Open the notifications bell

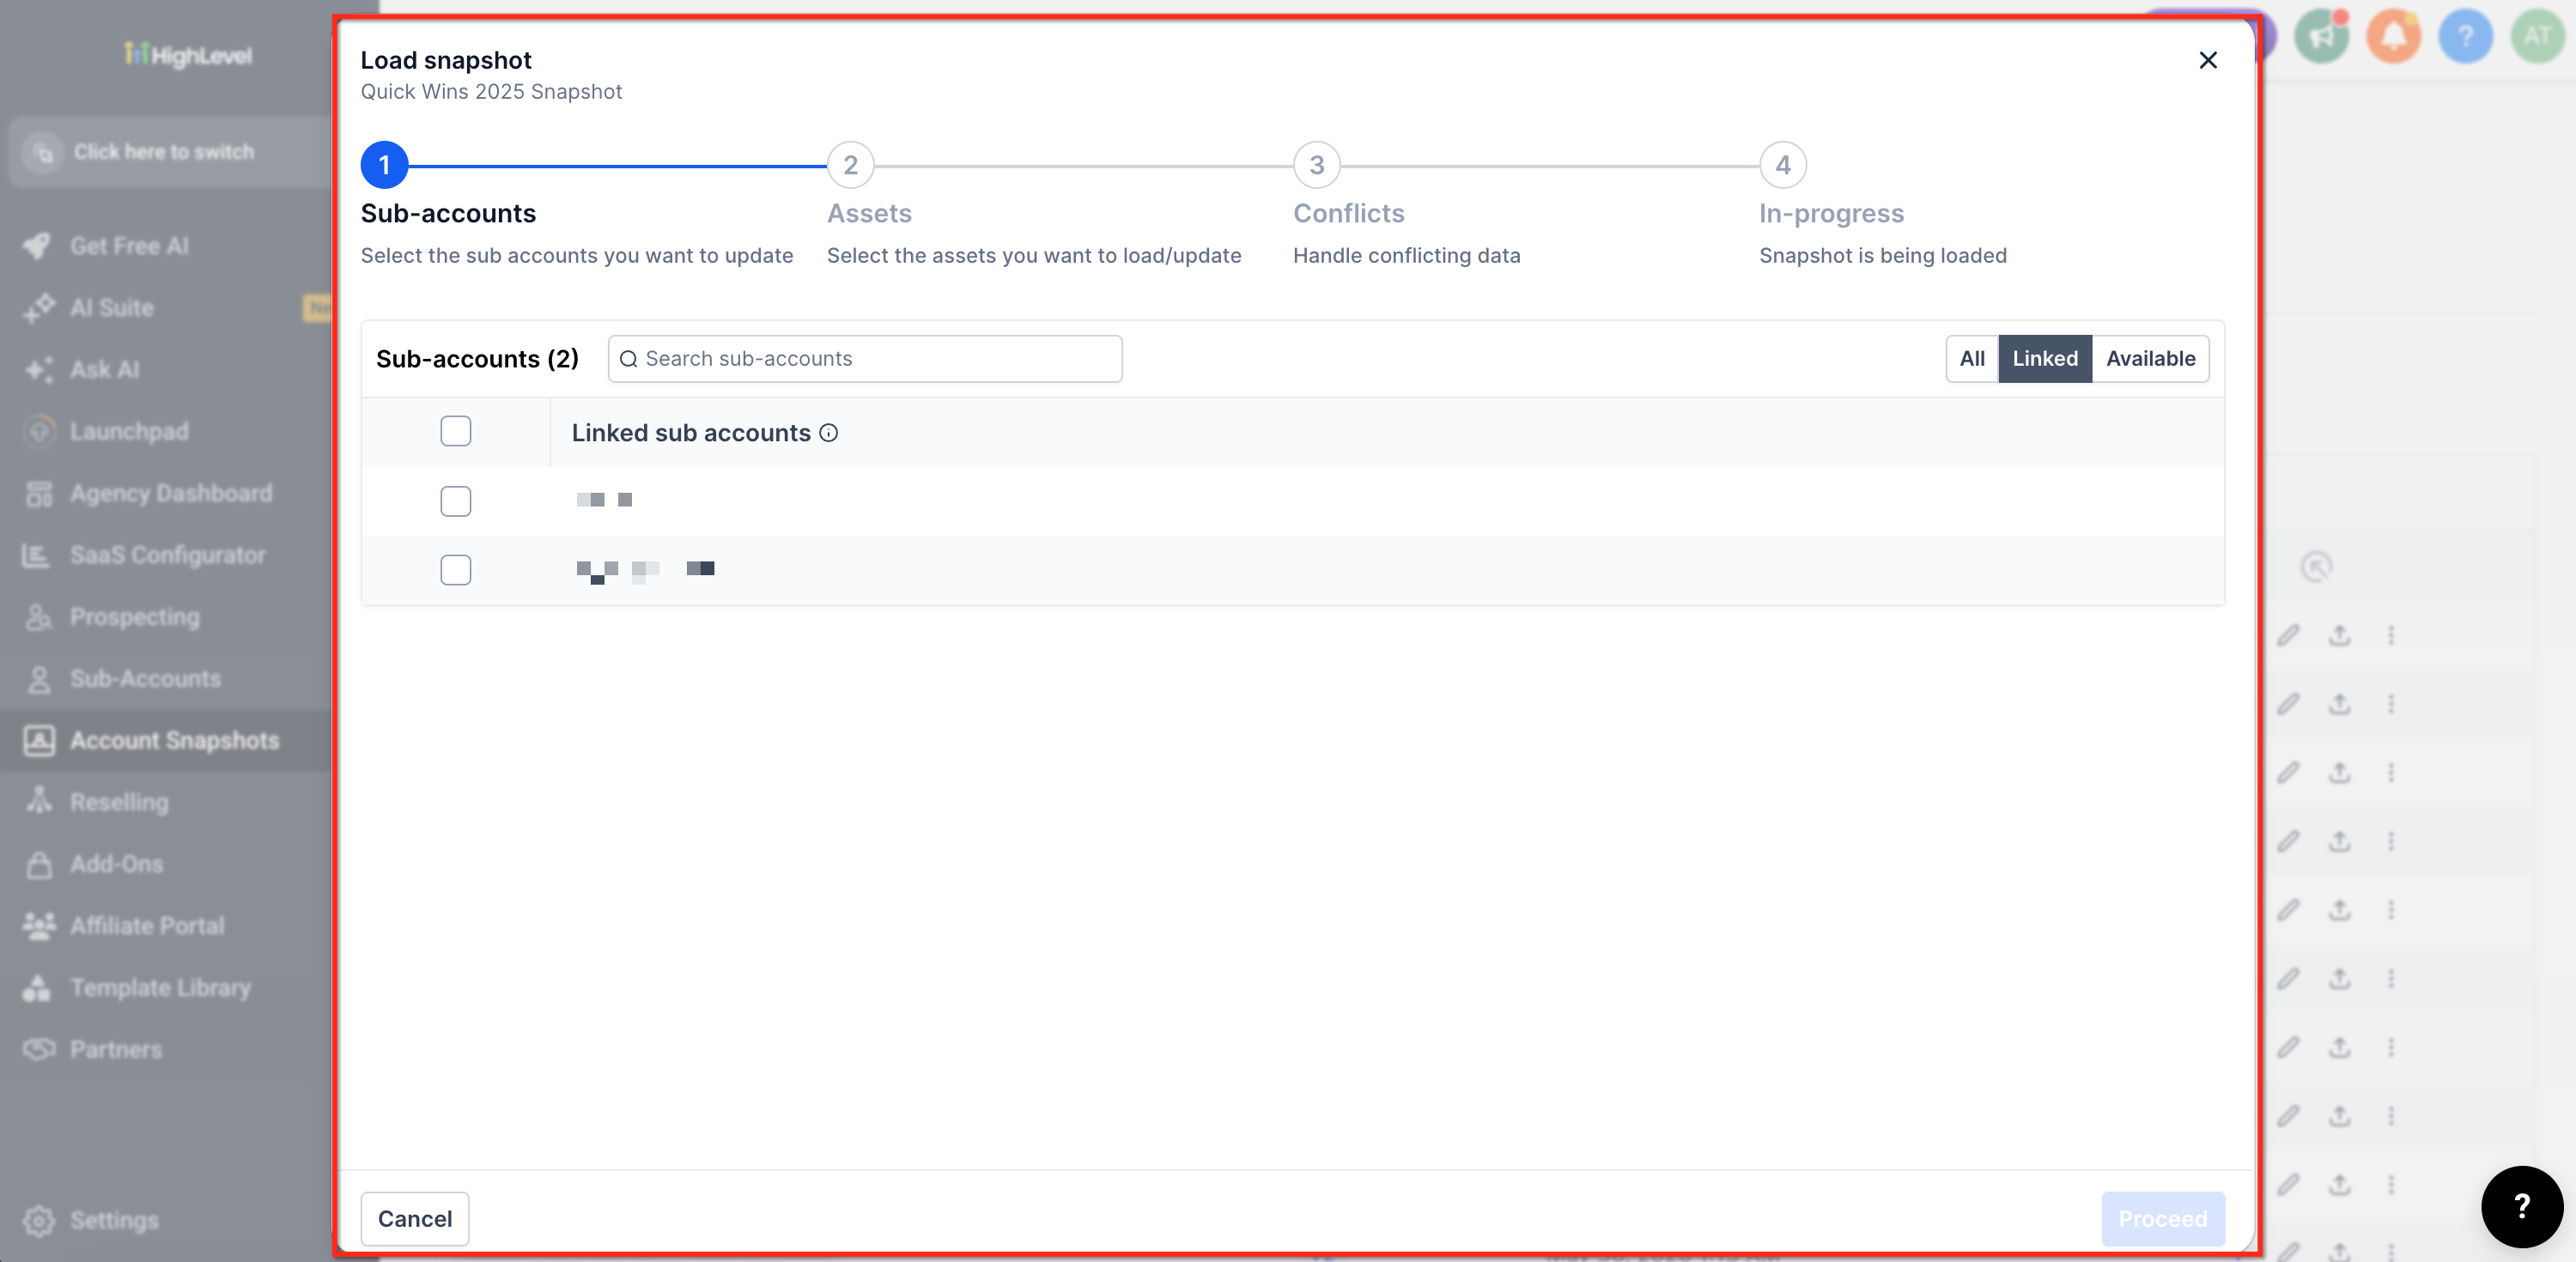coord(2394,37)
